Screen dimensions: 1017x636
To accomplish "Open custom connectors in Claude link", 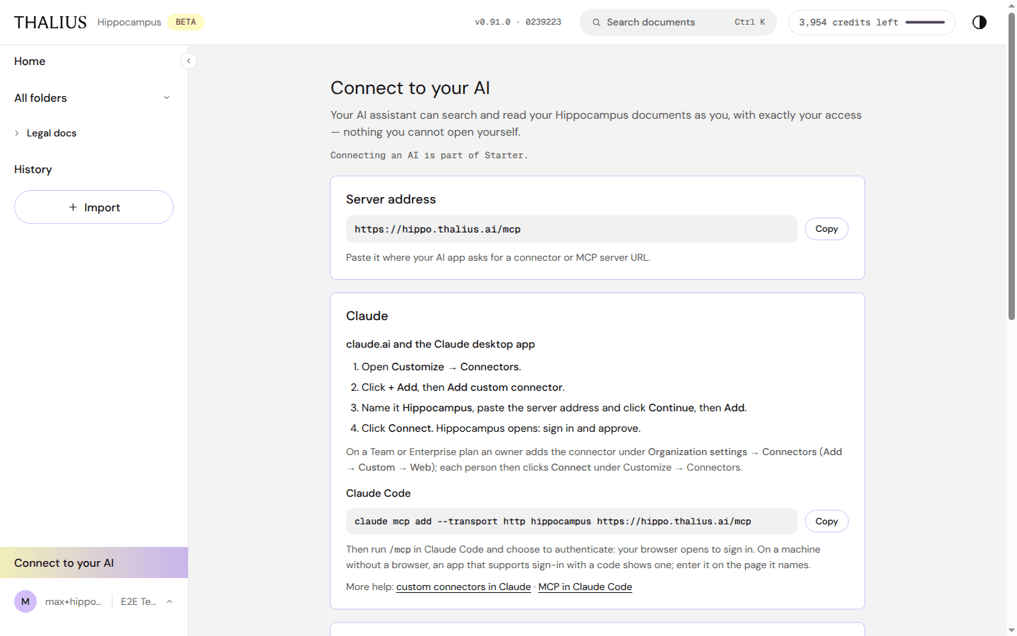I will pos(463,587).
